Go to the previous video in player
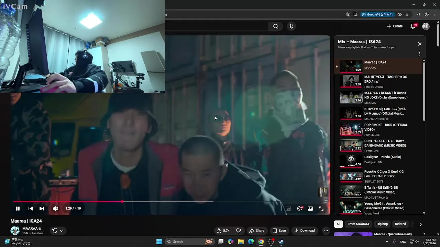Image resolution: width=440 pixels, height=247 pixels. (31, 208)
